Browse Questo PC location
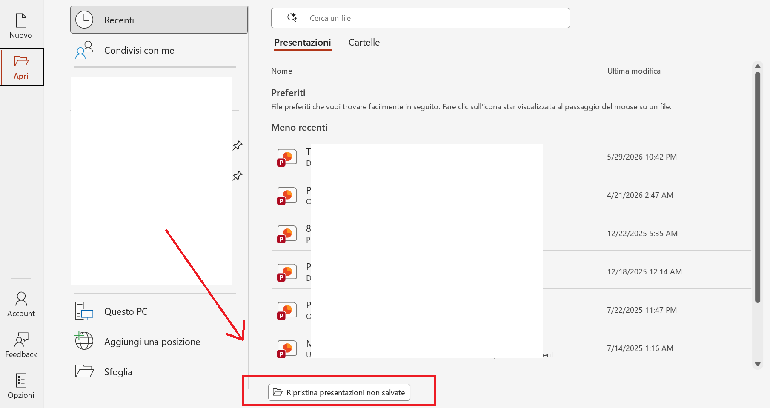The image size is (770, 408). [159, 311]
